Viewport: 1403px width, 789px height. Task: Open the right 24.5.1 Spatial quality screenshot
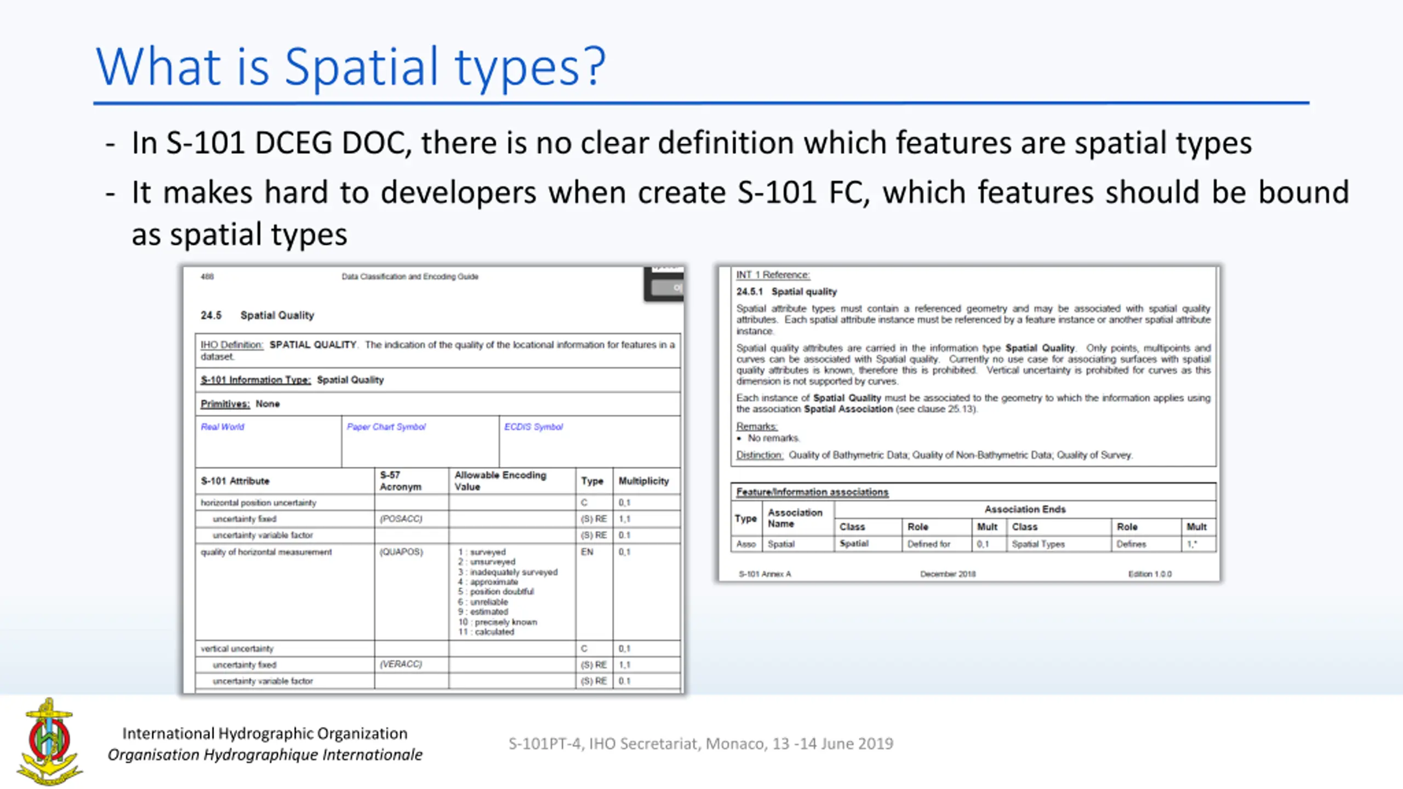point(969,424)
